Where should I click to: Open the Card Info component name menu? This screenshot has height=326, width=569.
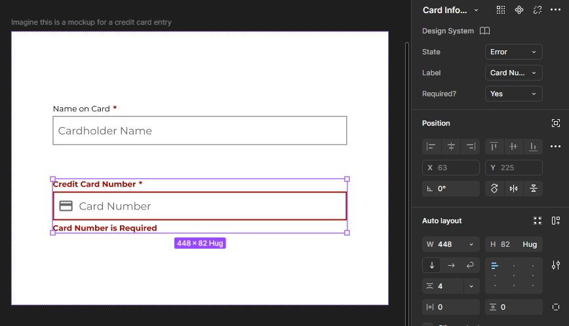450,10
